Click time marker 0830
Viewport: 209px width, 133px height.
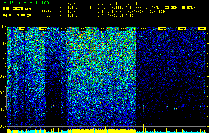(x=202, y=29)
